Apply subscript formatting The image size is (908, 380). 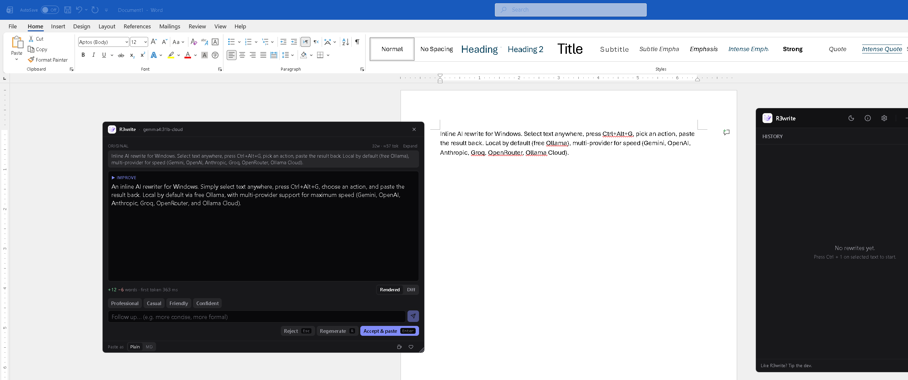[132, 55]
